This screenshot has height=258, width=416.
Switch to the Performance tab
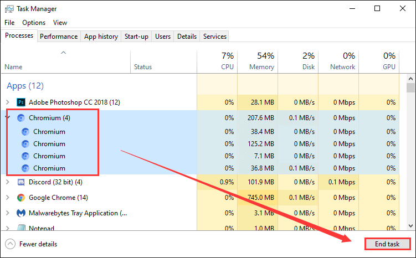pyautogui.click(x=59, y=37)
